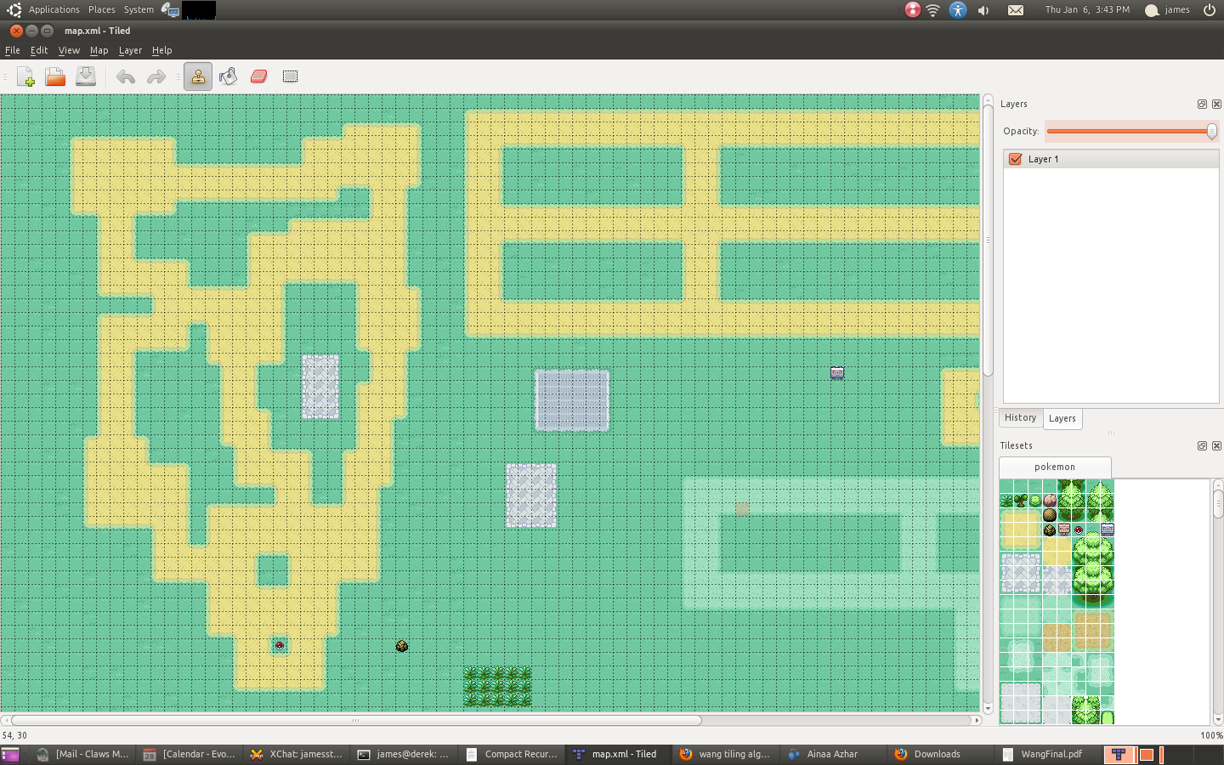Expand the View menu
The height and width of the screenshot is (765, 1224).
pyautogui.click(x=69, y=50)
